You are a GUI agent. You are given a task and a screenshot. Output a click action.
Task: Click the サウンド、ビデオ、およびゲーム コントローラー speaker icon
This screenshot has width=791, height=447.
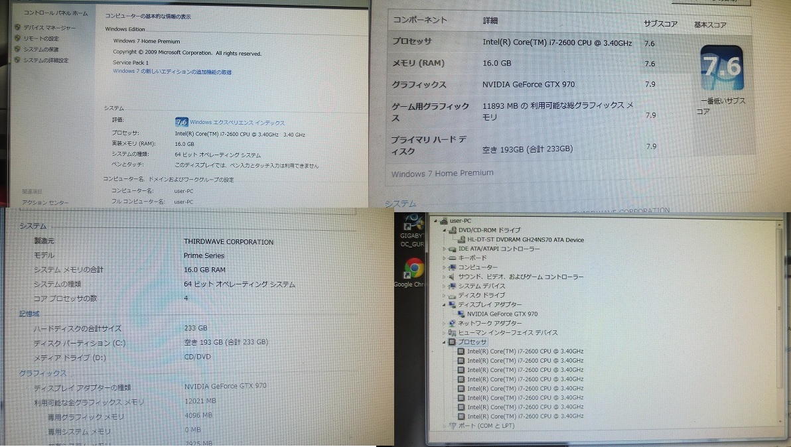point(453,277)
